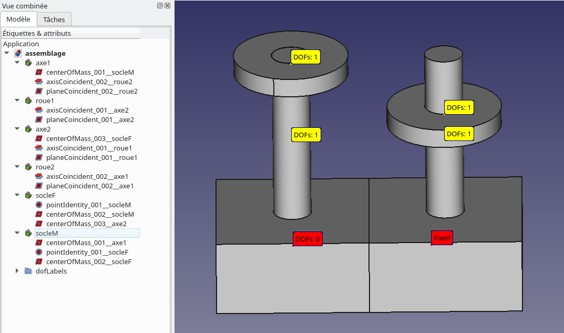Click the axisCoincident_001__roue1 constraint icon
The image size is (564, 333).
pyautogui.click(x=39, y=148)
